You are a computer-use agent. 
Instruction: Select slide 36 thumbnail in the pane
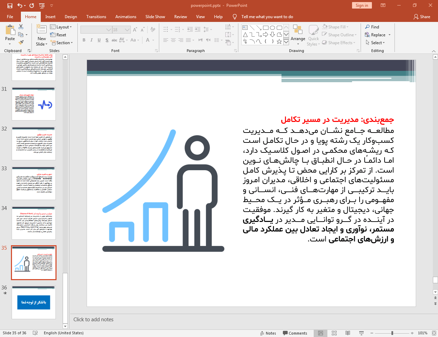click(x=34, y=302)
